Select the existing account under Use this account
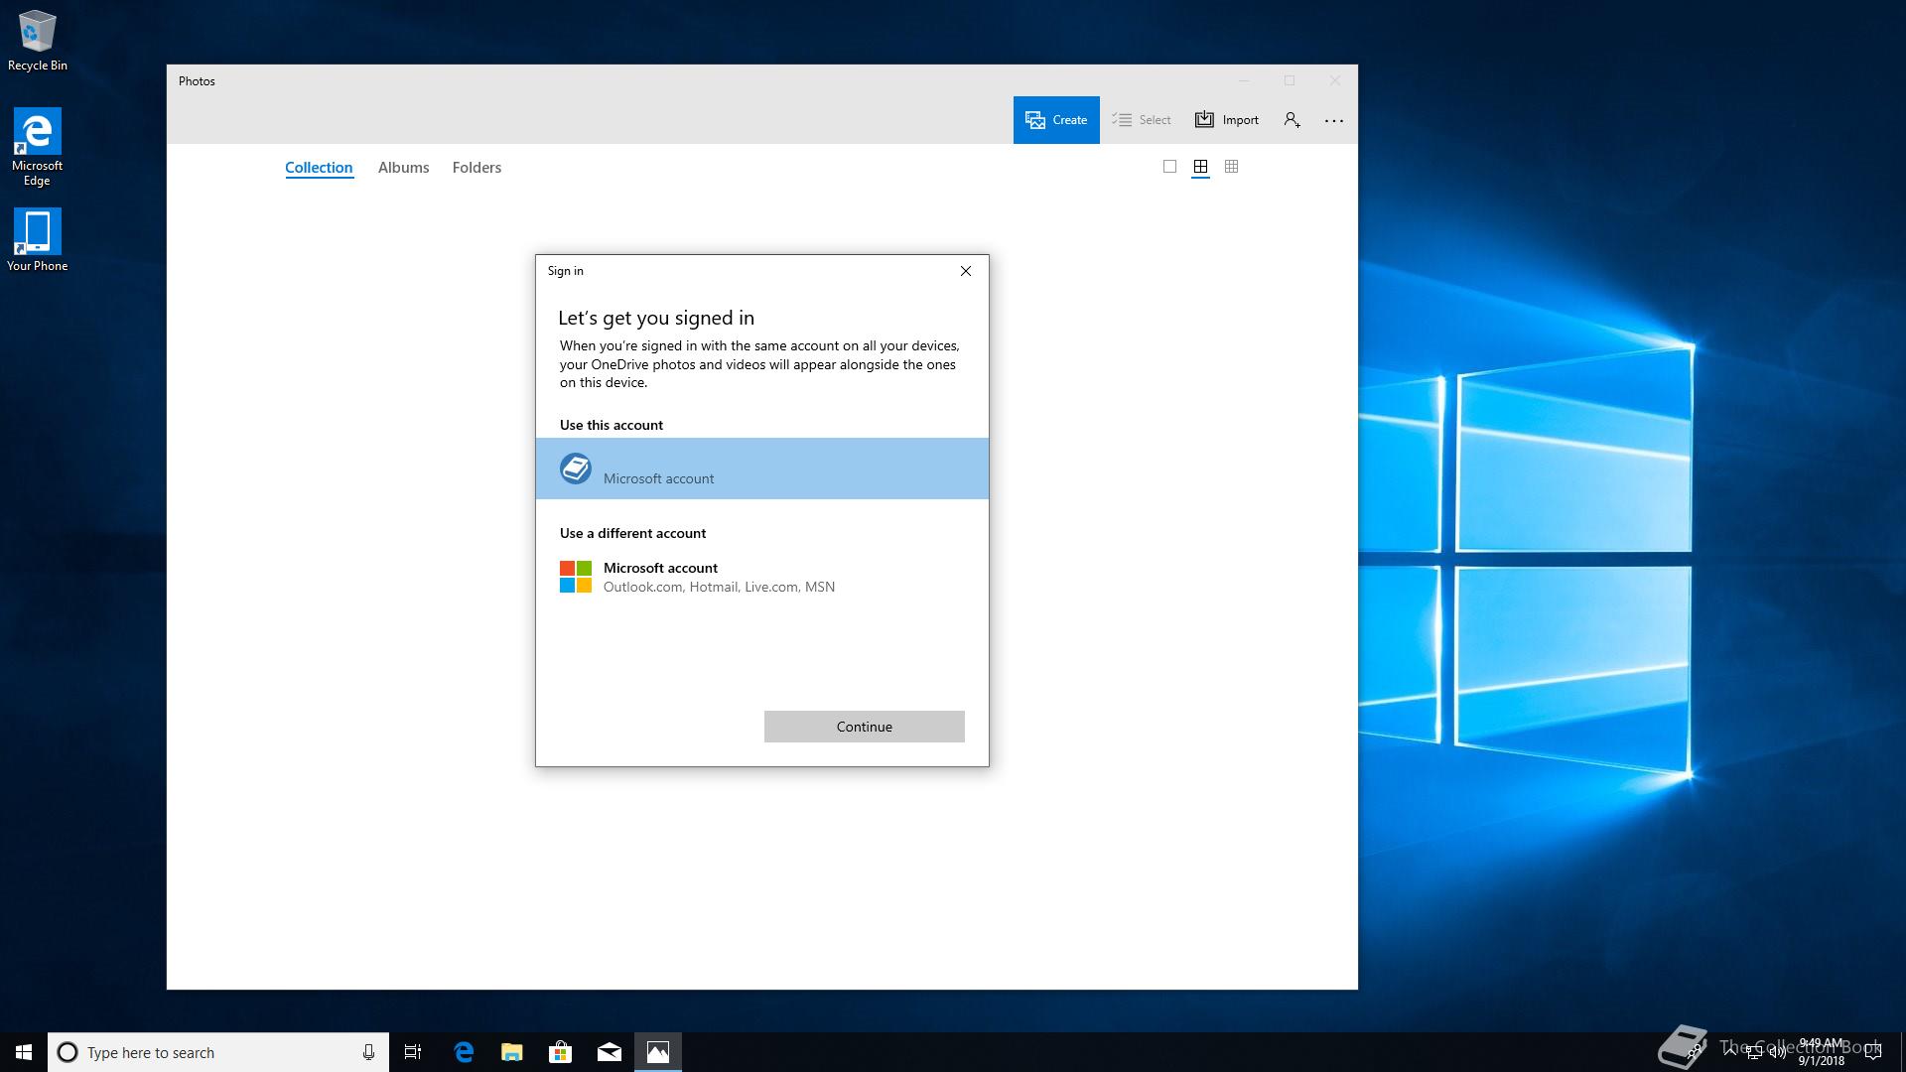Viewport: 1906px width, 1072px height. coord(762,469)
